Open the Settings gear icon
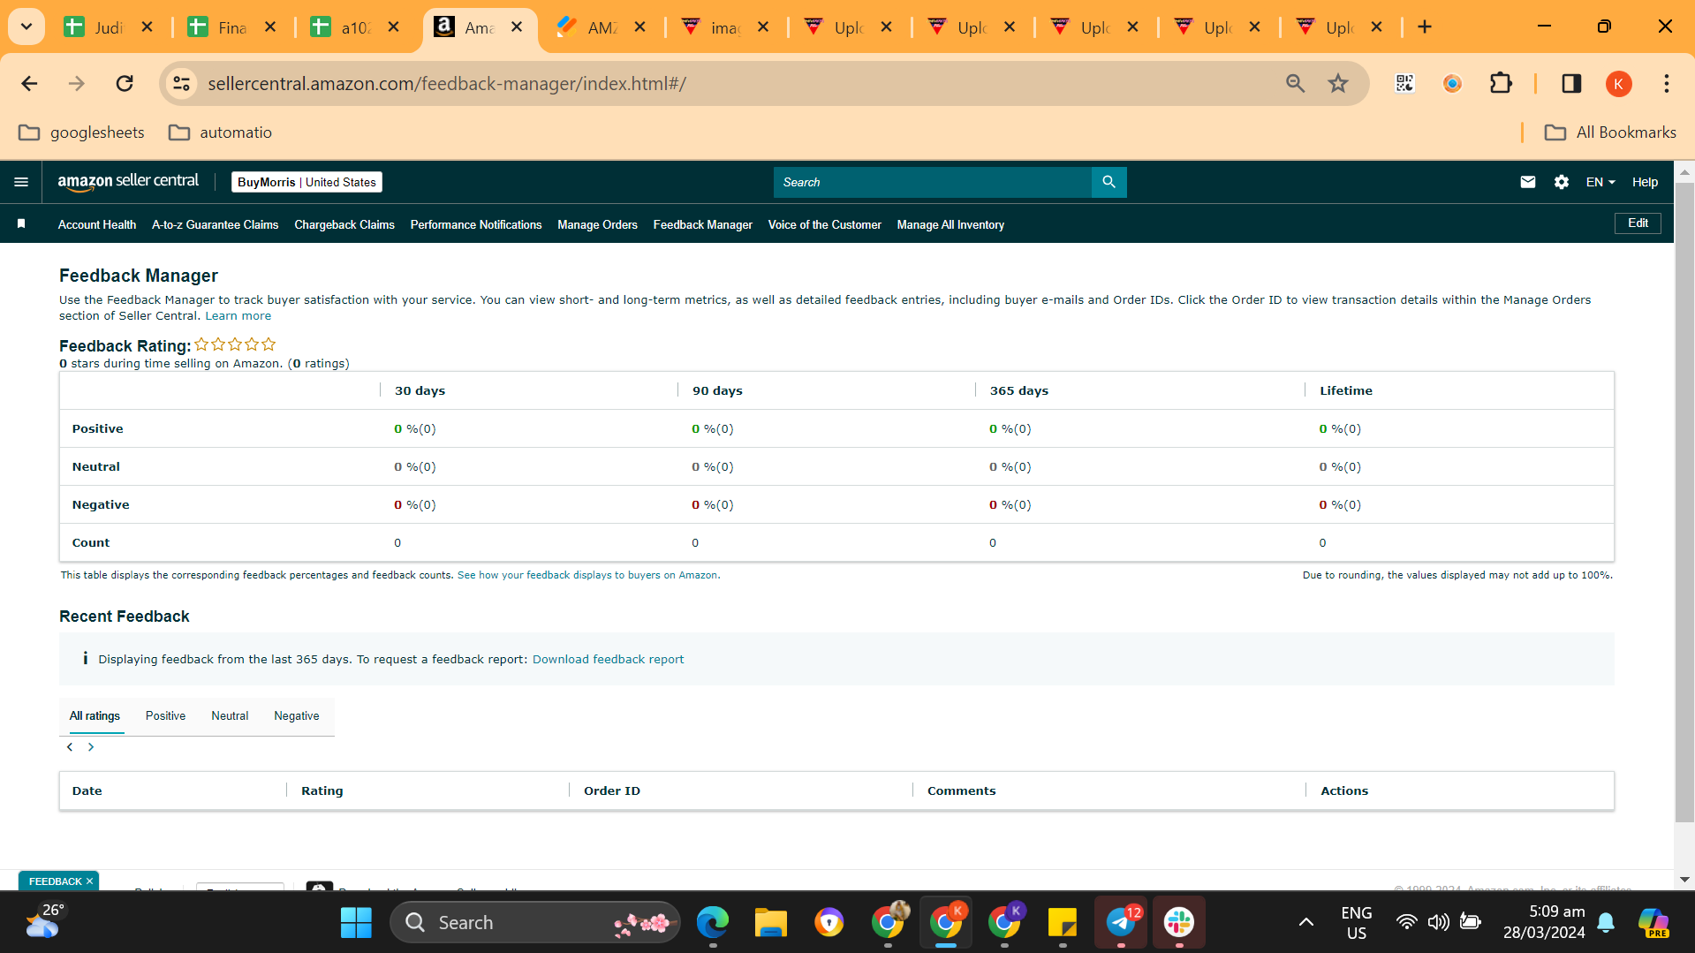The height and width of the screenshot is (953, 1695). coord(1562,182)
